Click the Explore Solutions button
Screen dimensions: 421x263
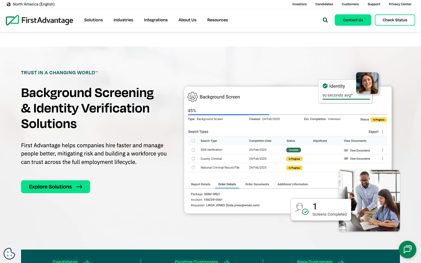point(56,187)
